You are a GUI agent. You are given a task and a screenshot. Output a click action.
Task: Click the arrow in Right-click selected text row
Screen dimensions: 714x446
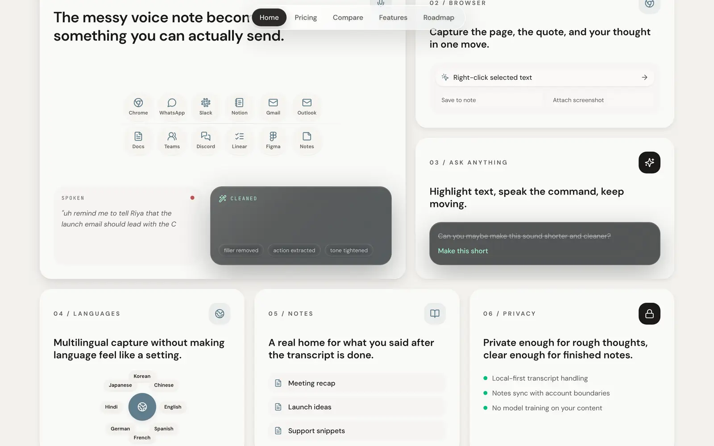[644, 77]
